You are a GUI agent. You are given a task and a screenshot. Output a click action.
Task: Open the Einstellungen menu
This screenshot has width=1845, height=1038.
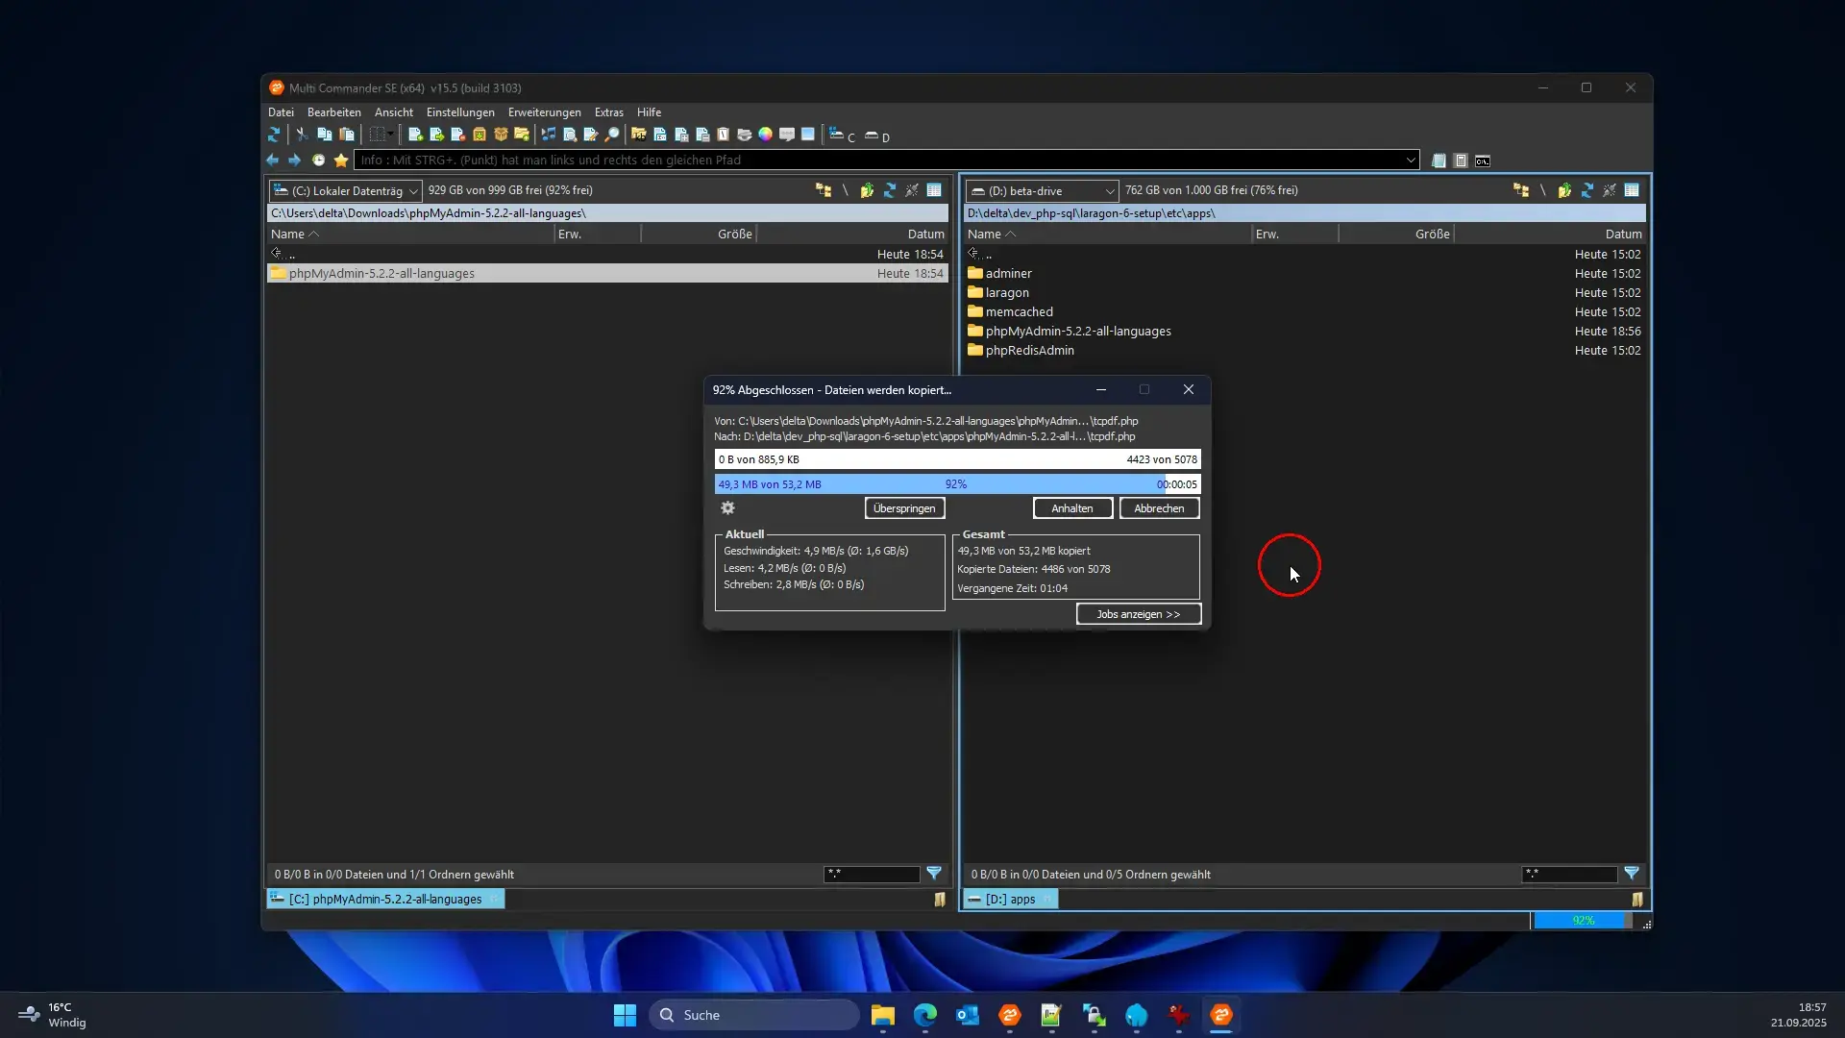click(x=460, y=112)
